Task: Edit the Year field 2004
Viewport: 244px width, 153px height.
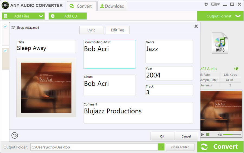Action: click(x=169, y=73)
